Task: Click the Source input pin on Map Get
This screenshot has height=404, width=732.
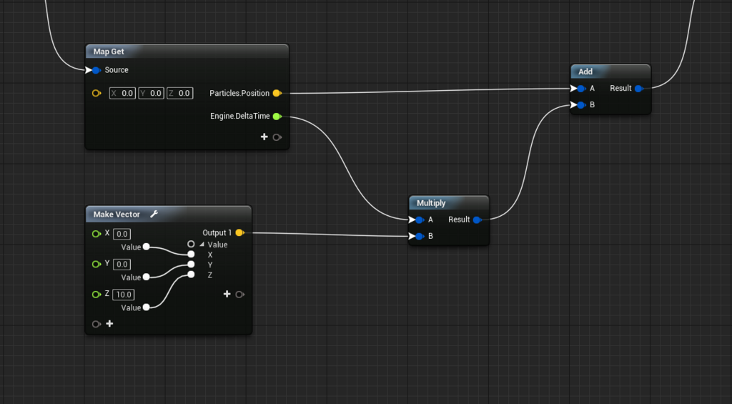Action: (97, 70)
